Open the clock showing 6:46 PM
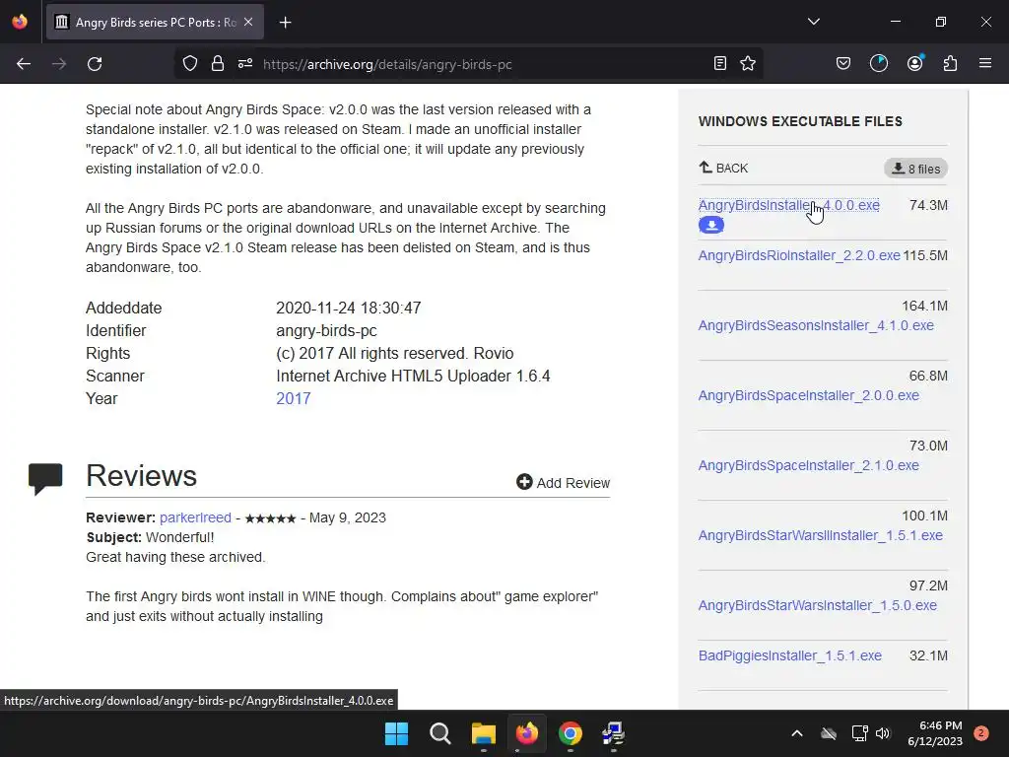Image resolution: width=1009 pixels, height=757 pixels. pos(935,733)
